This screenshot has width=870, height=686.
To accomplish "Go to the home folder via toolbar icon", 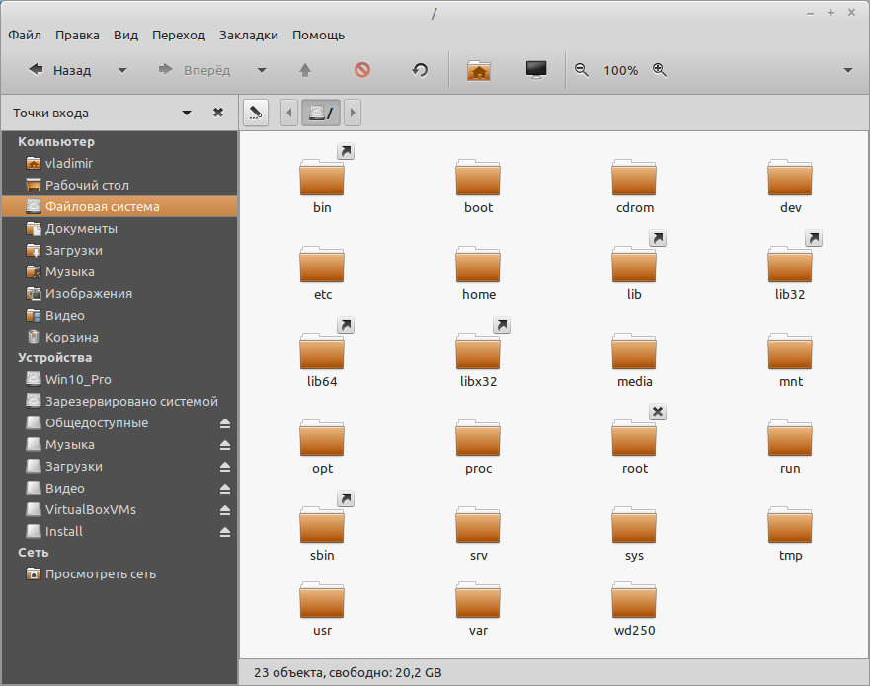I will coord(479,70).
